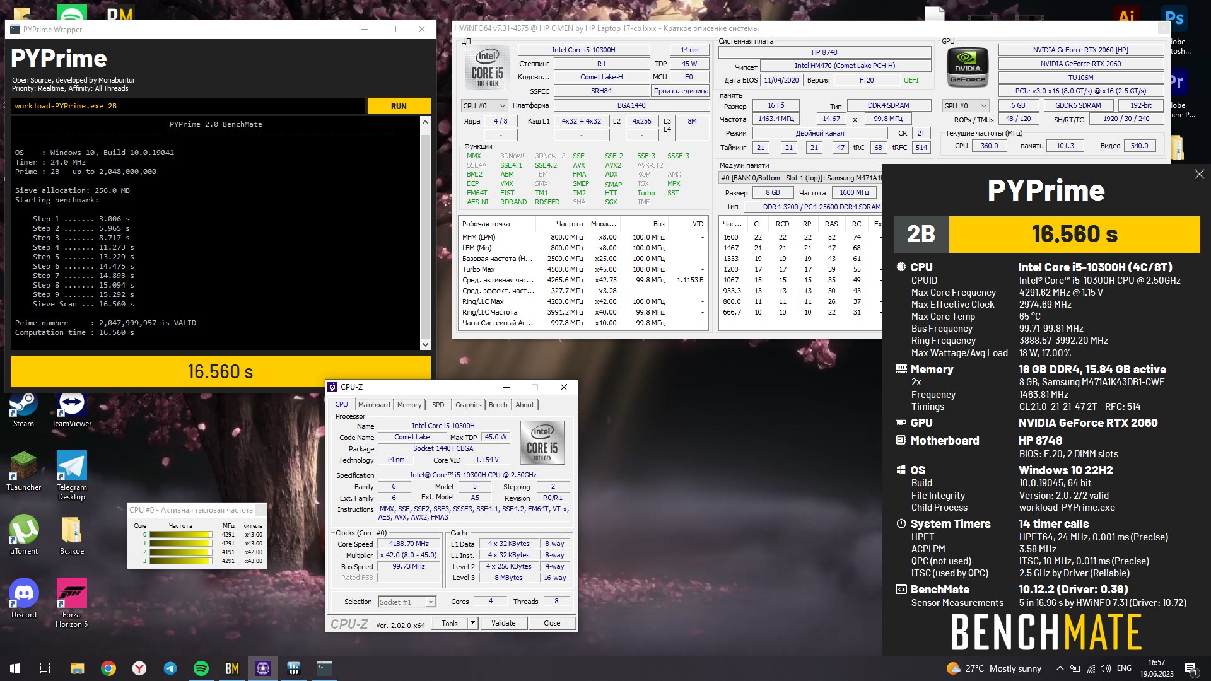The image size is (1211, 681).
Task: Click the 16.560 s result banner in BenchMate
Action: (x=1074, y=234)
